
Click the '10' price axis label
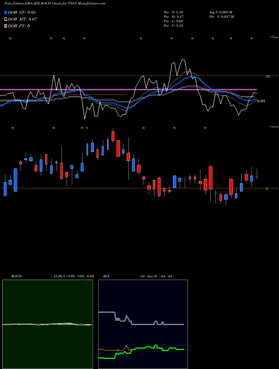point(268,77)
